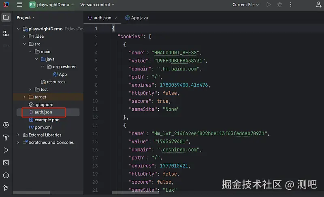324x197 pixels.
Task: Click the Run play button
Action: (268, 4)
